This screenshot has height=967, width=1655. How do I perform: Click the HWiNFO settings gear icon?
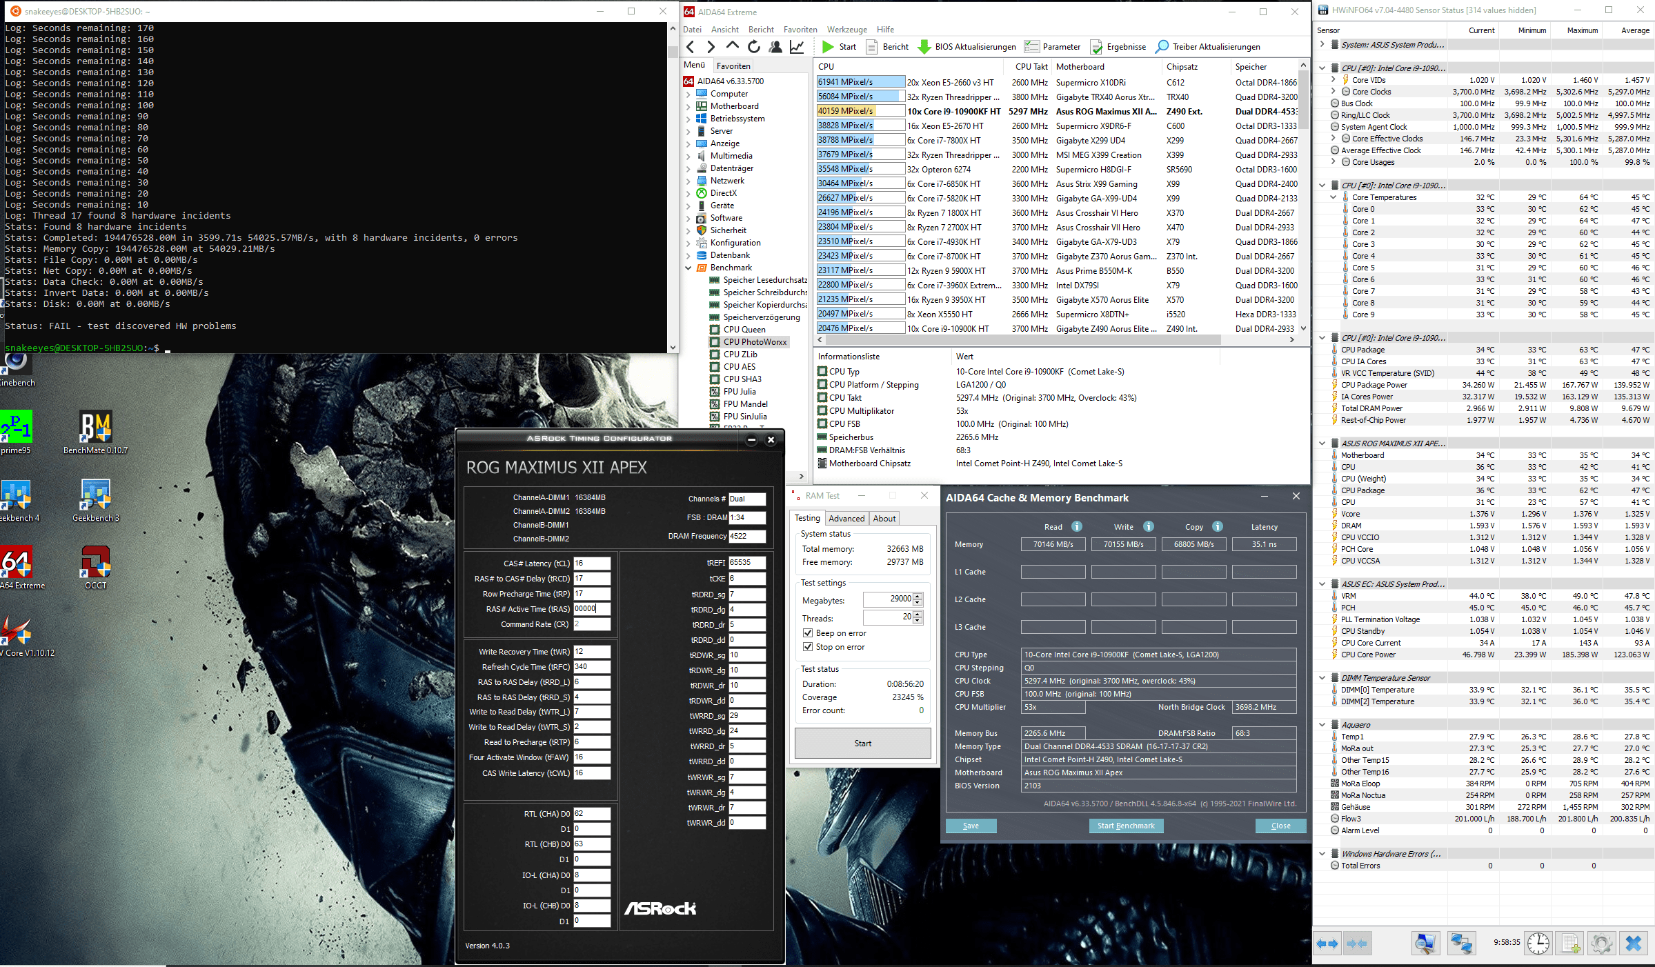pos(1601,943)
